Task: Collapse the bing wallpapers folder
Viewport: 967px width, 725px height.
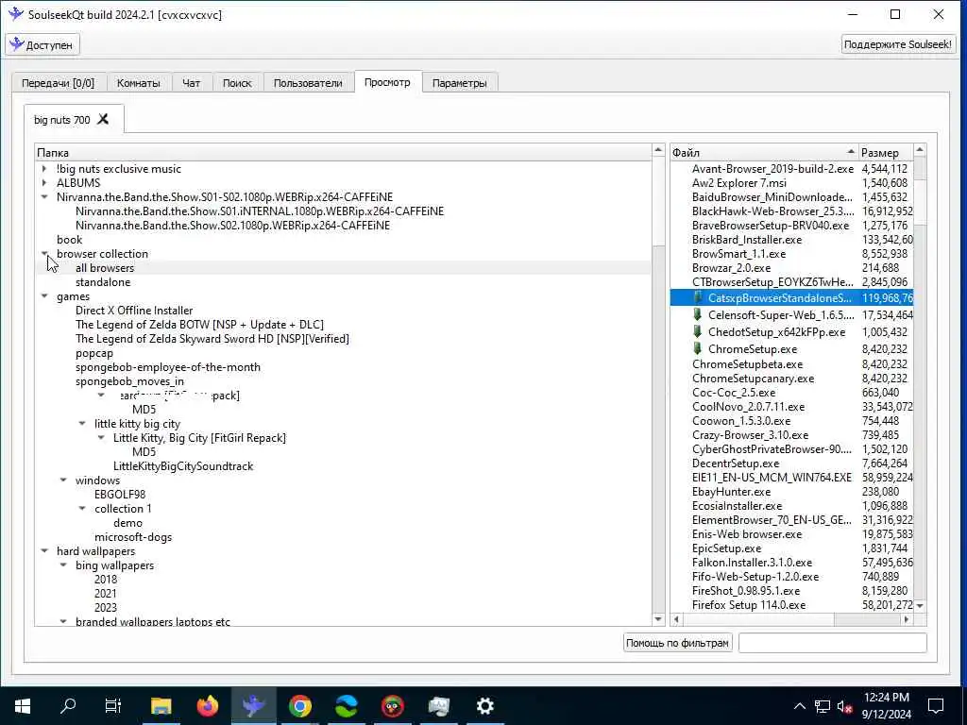Action: (63, 565)
